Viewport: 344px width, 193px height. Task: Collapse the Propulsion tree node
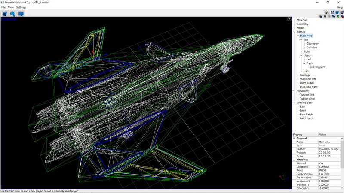click(x=294, y=91)
